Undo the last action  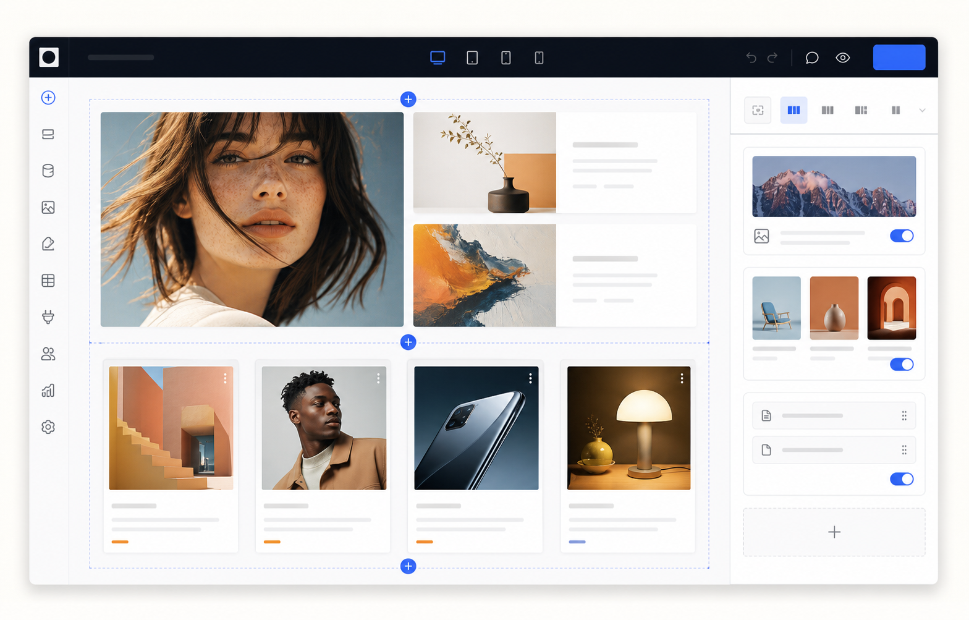click(751, 57)
